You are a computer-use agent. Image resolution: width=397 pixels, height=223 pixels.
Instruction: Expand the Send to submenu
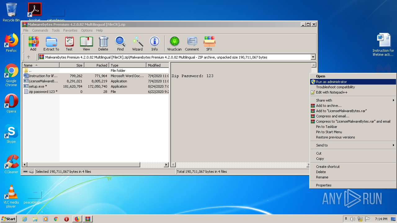(353, 145)
